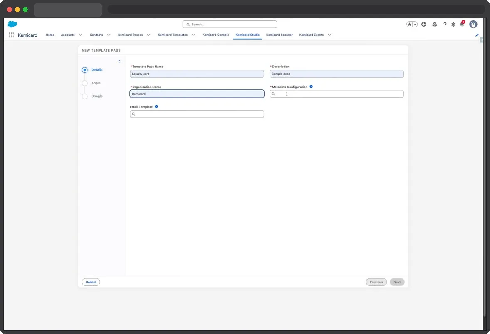Open the Kemicard Passes tab
Image resolution: width=490 pixels, height=334 pixels.
pyautogui.click(x=130, y=35)
